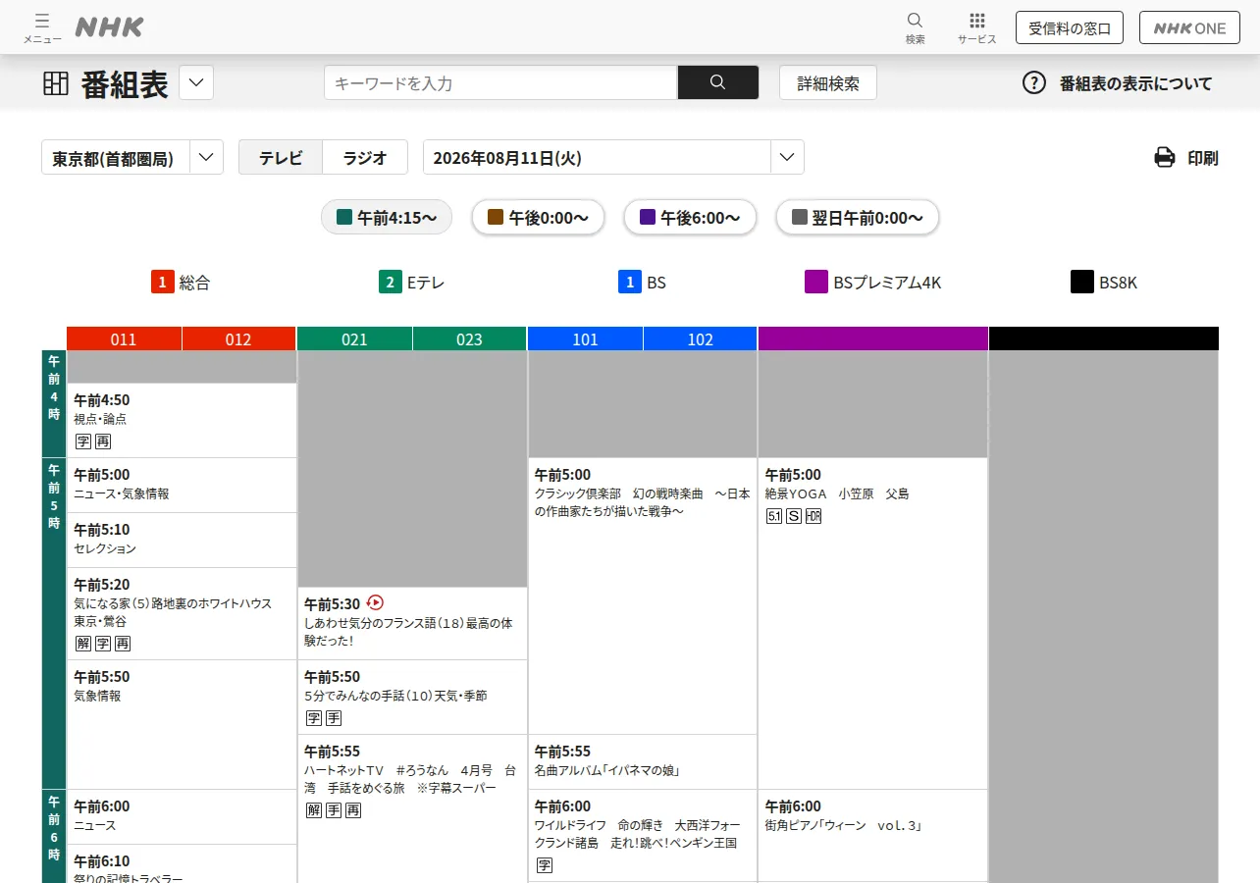The height and width of the screenshot is (883, 1260).
Task: Click the 再 badge under ハートネットTV
Action: 353,810
